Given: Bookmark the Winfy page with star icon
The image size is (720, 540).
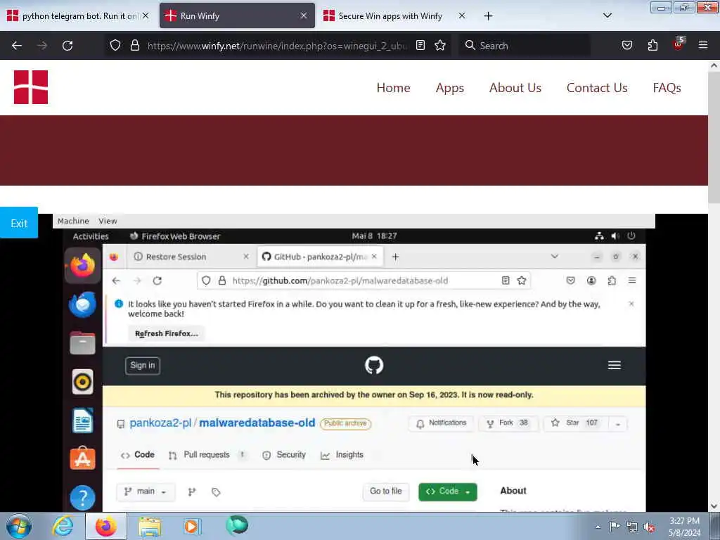Looking at the screenshot, I should tap(440, 45).
